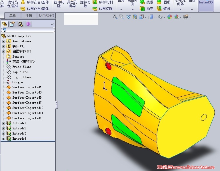Expand the Annotations node
The width and height of the screenshot is (220, 171).
[x=3, y=41]
